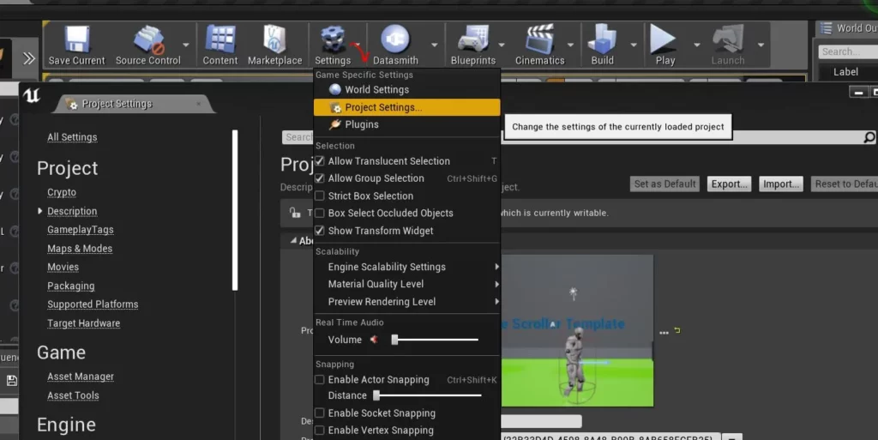Image resolution: width=878 pixels, height=440 pixels.
Task: Click the Save Current toolbar icon
Action: 76,40
